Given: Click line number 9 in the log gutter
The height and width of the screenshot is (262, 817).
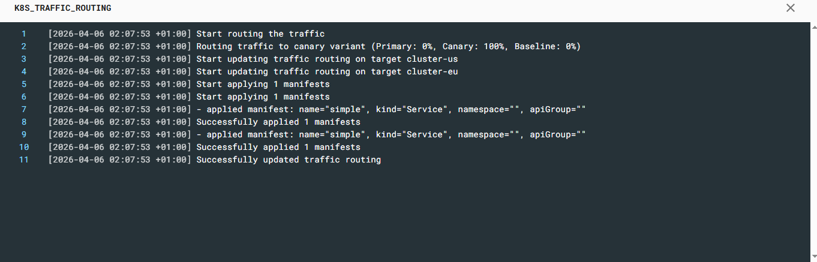Looking at the screenshot, I should 24,134.
